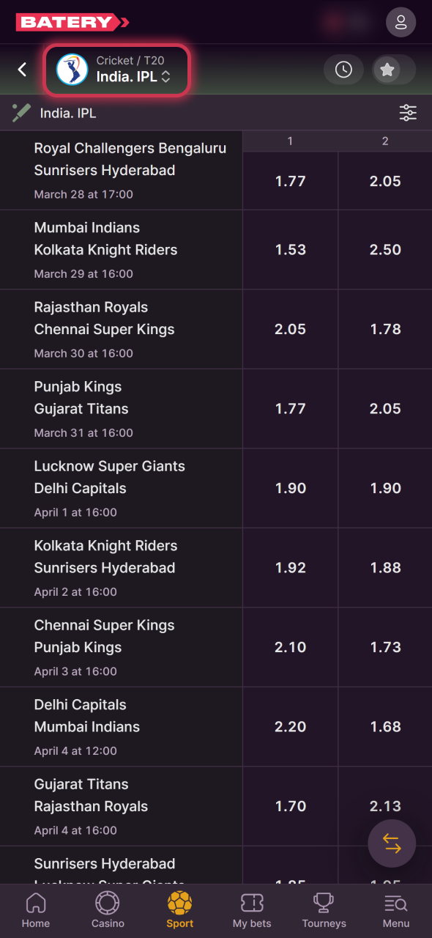This screenshot has height=938, width=432.
Task: Click the column header labeled 1
Action: tap(290, 141)
